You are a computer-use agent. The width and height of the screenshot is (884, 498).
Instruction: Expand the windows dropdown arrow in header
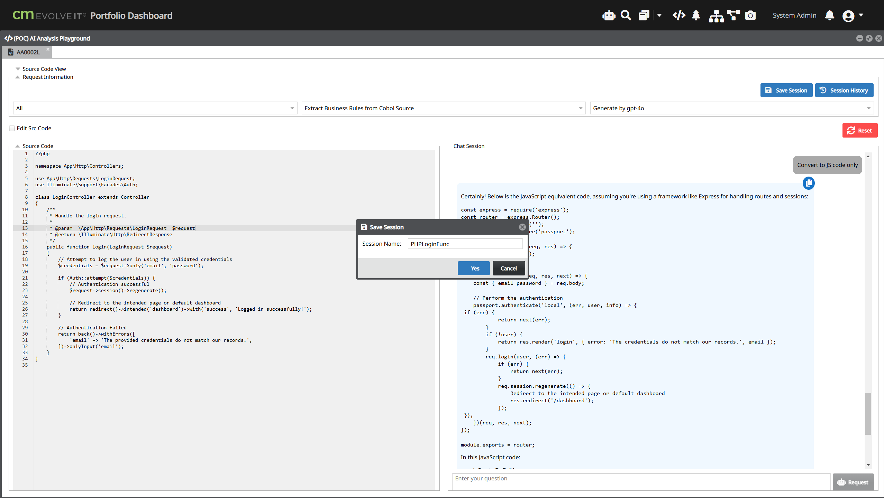659,16
